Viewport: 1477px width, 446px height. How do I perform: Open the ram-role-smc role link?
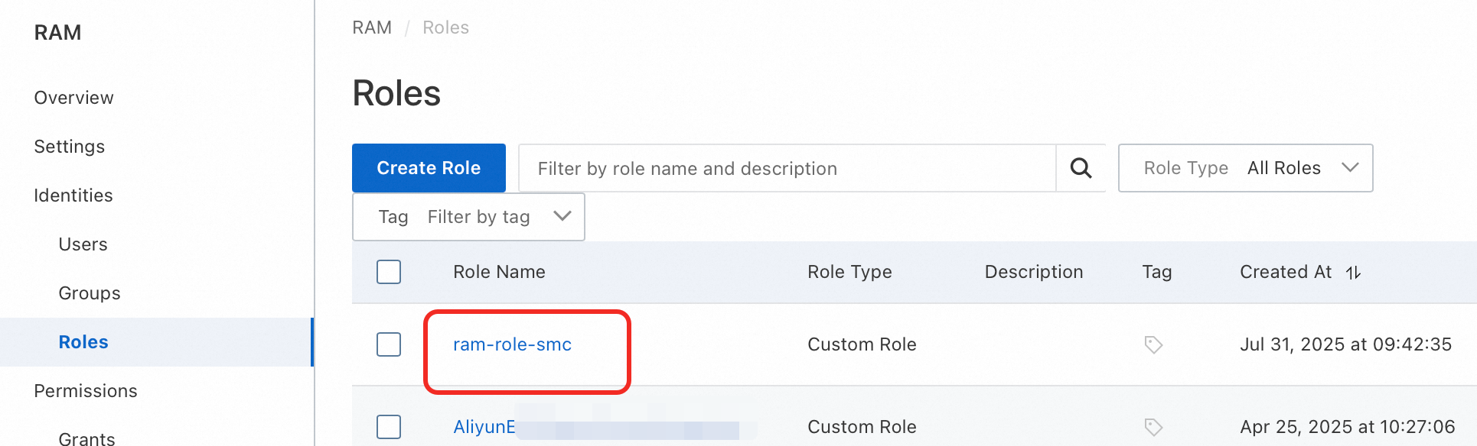pyautogui.click(x=512, y=344)
